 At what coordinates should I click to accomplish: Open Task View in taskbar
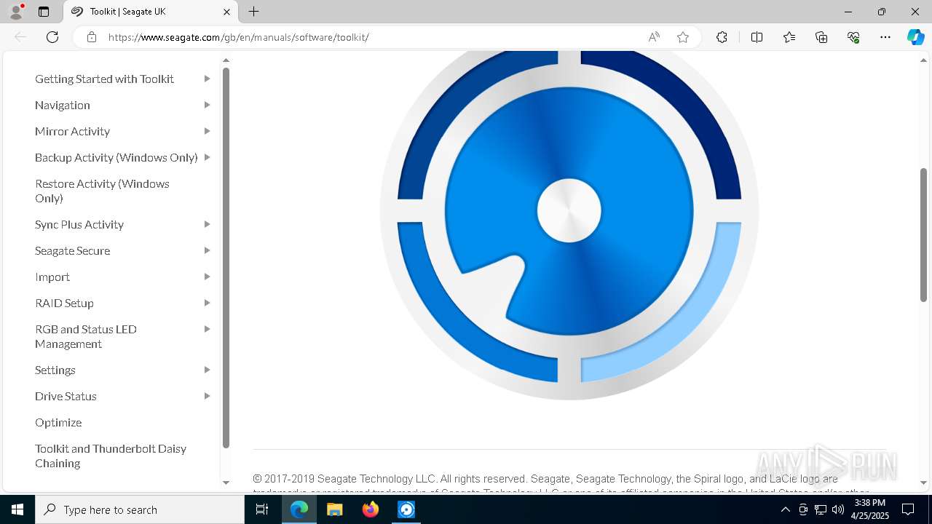[262, 509]
